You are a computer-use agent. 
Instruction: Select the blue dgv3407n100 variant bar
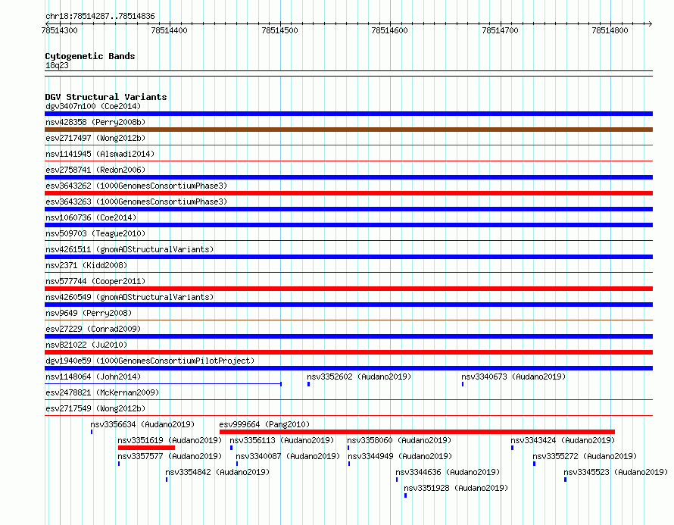coord(348,114)
